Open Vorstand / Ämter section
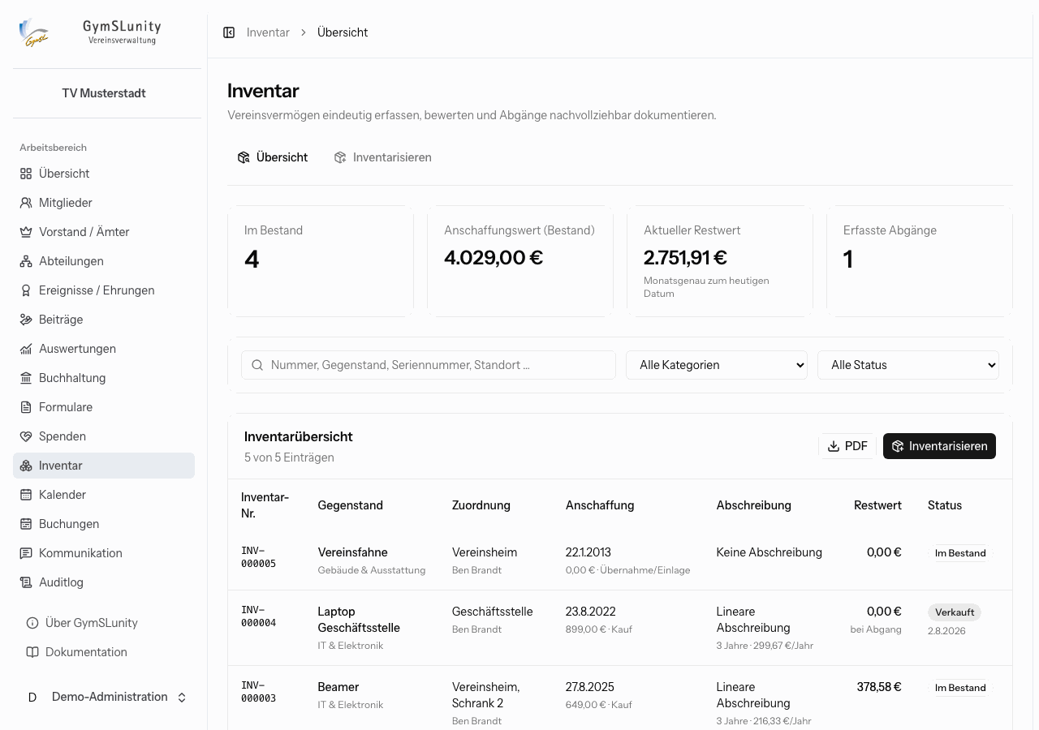This screenshot has height=730, width=1039. [104, 232]
